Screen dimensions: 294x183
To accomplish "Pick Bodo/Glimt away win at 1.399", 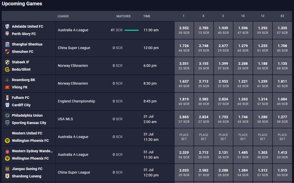I will pyautogui.click(x=223, y=66).
